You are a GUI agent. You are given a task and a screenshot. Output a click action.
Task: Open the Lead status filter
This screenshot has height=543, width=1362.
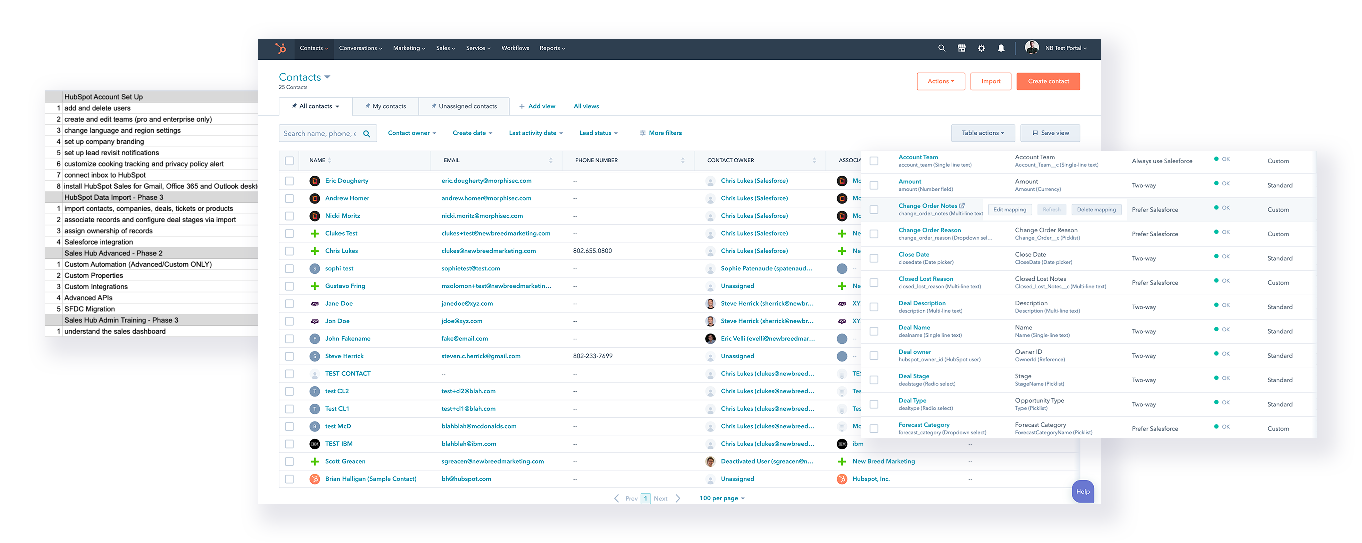(x=598, y=133)
